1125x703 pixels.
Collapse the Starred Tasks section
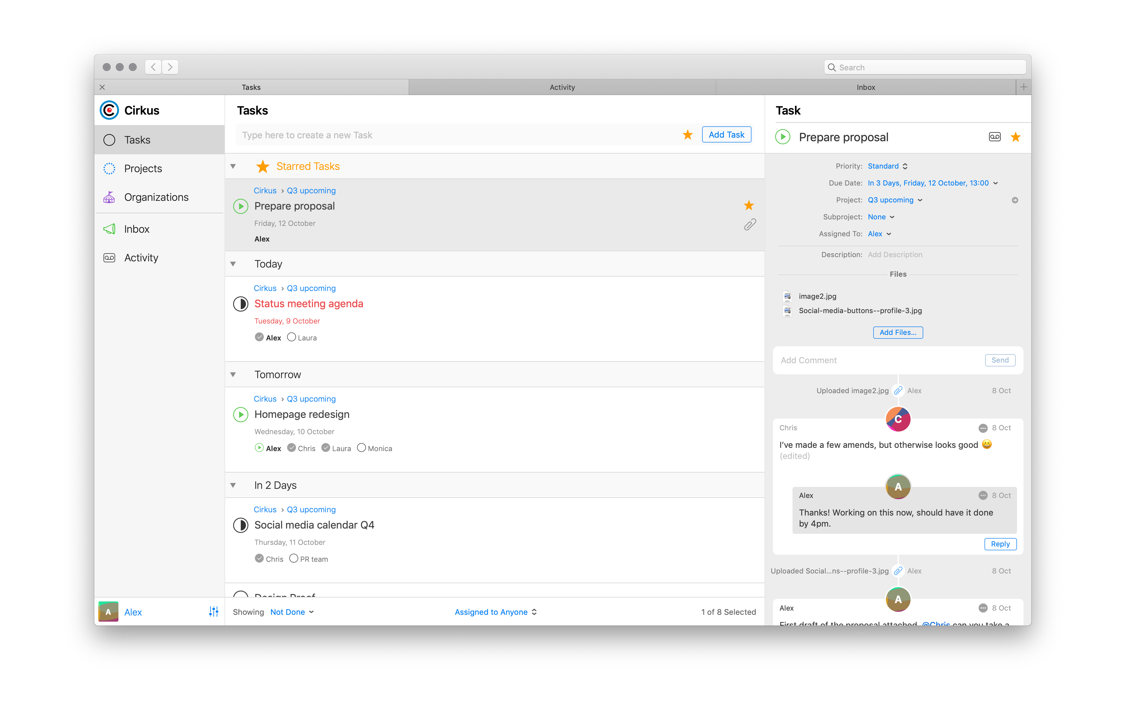(233, 166)
